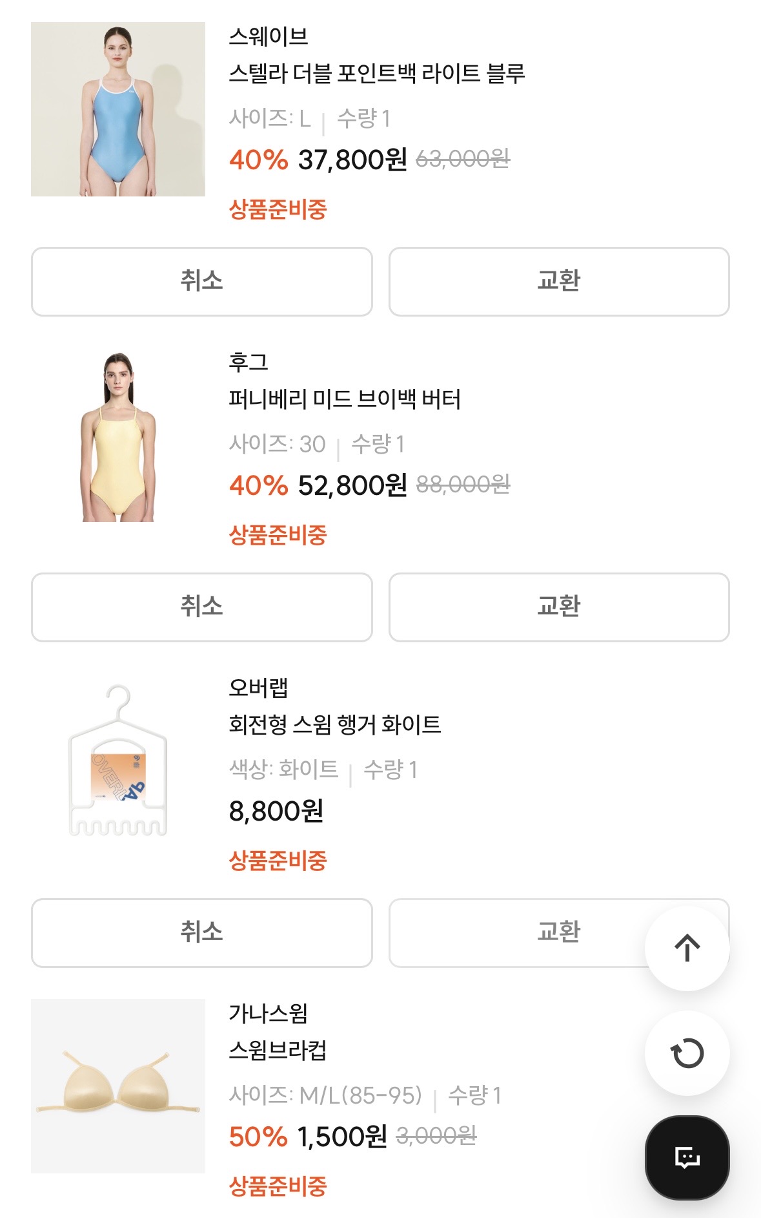
Task: Open product title 스텔라 더블 포인트백 라이트 블루
Action: [377, 74]
